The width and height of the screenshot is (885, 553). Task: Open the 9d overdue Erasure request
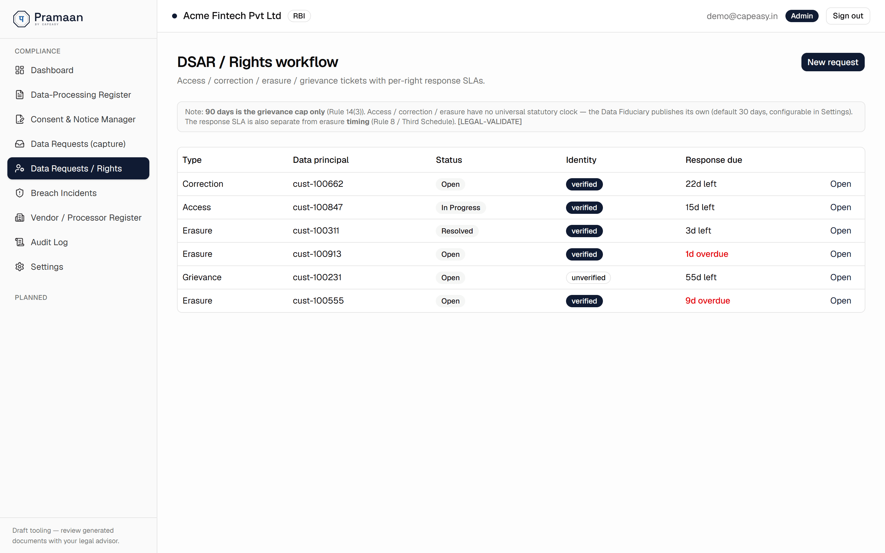pos(840,301)
